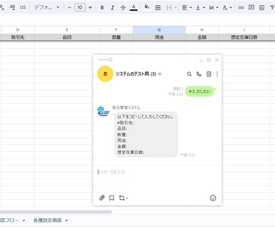Click the システムのテスト用 group avatar
This screenshot has width=275, height=227.
(x=105, y=74)
